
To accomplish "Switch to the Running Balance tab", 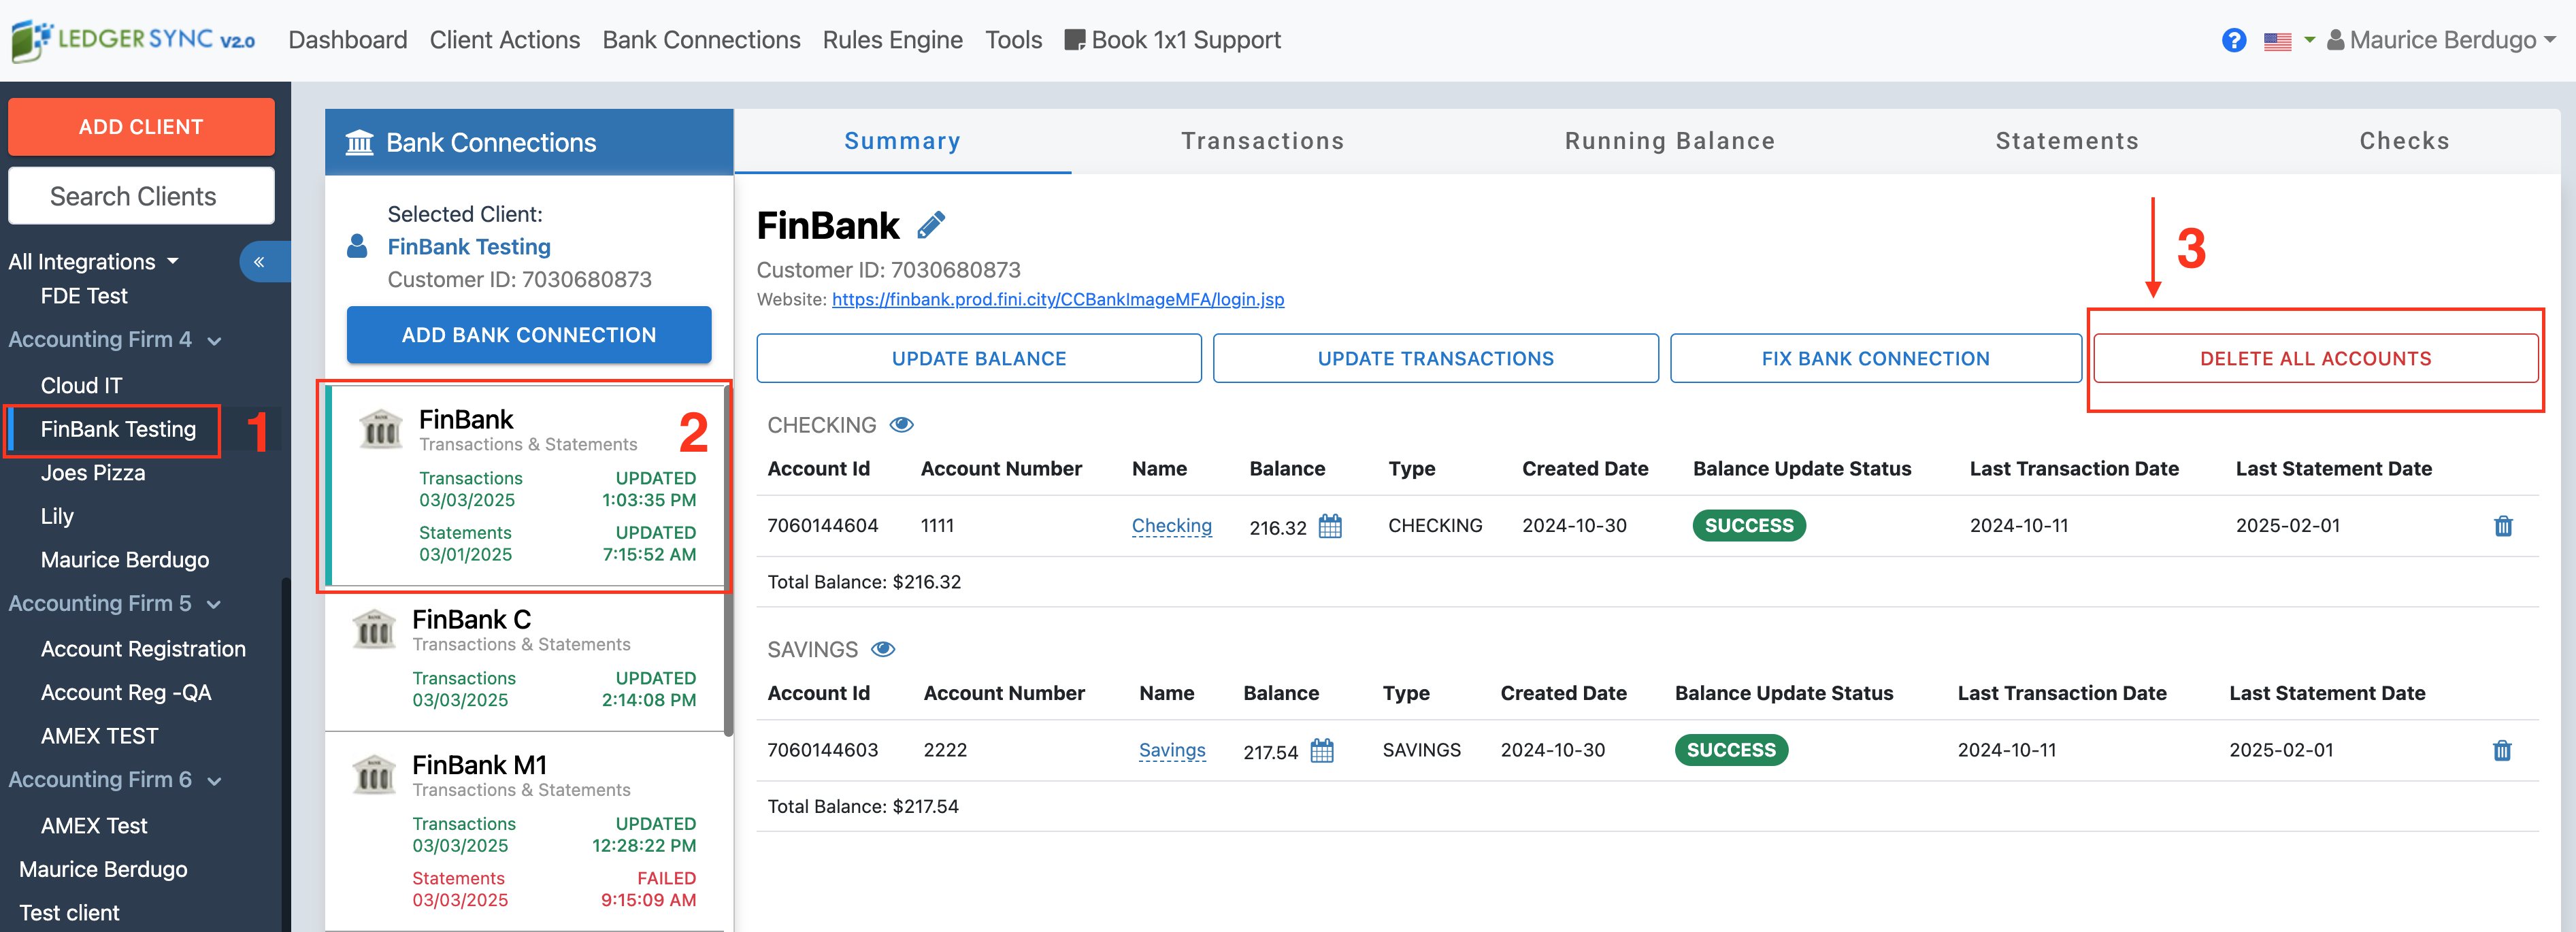I will (x=1669, y=141).
